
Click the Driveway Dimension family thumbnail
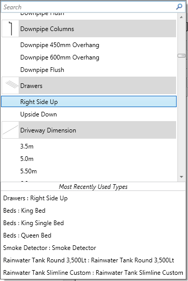(10, 130)
